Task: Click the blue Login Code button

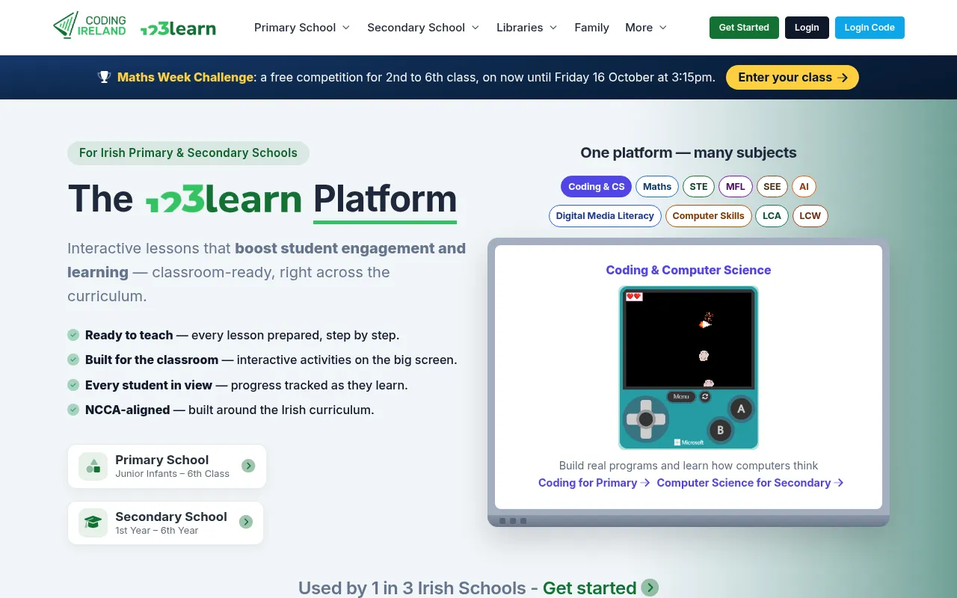Action: (x=870, y=28)
